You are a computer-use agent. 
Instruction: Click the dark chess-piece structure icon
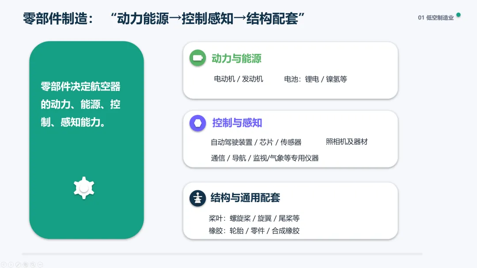coord(198,198)
